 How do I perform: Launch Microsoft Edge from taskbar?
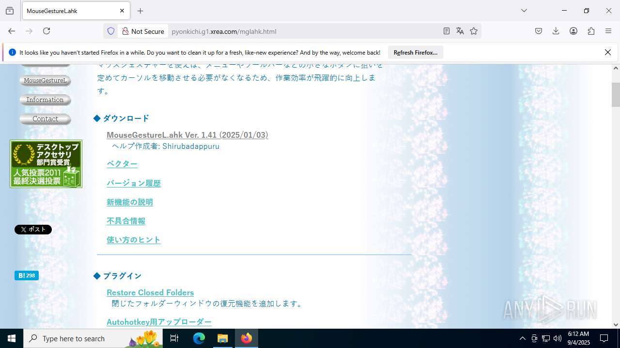(x=199, y=338)
